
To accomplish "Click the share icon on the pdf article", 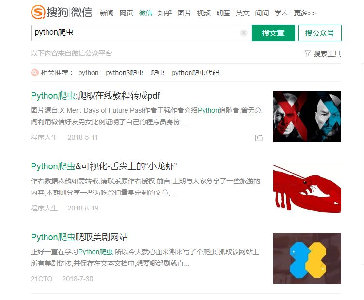I will point(259,138).
